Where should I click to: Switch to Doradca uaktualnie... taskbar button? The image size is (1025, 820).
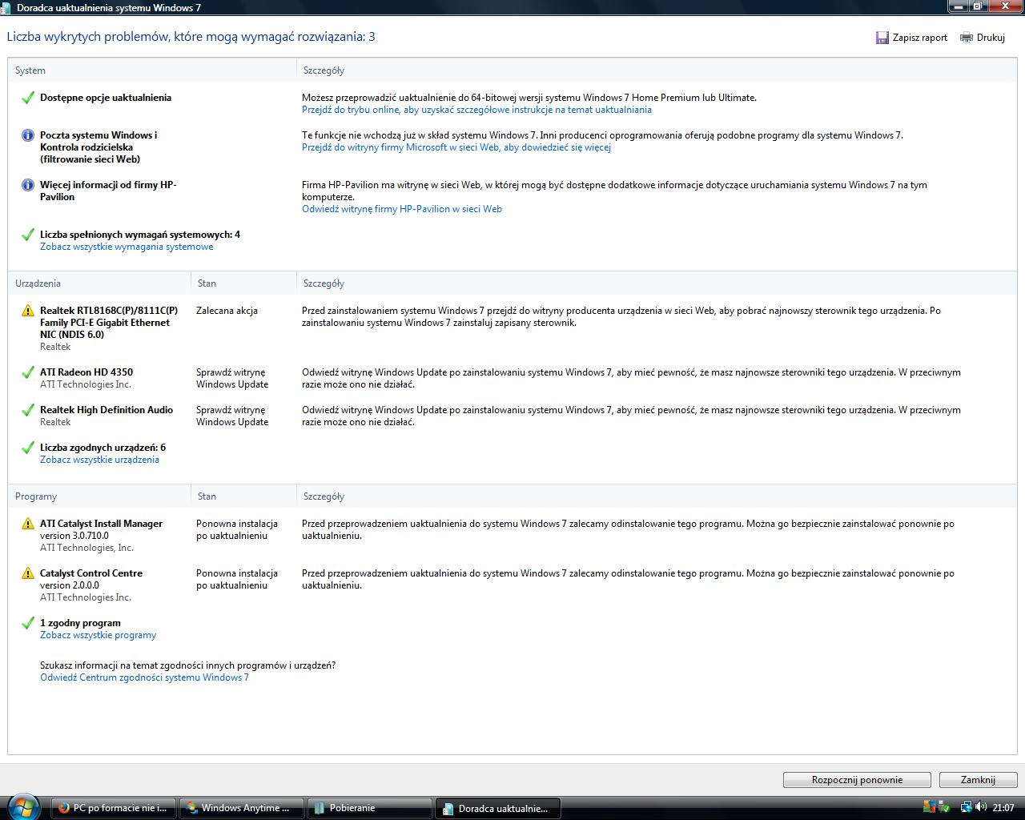[497, 808]
